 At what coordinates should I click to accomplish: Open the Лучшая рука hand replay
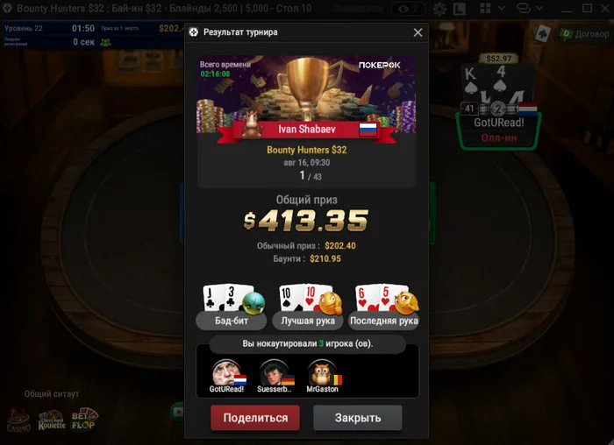click(x=308, y=307)
